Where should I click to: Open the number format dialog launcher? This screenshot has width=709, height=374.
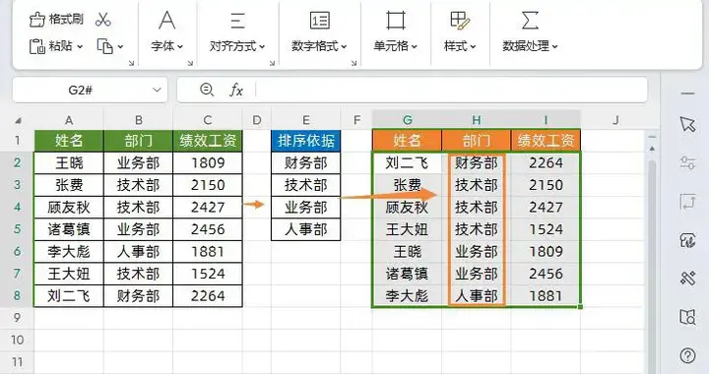[354, 63]
